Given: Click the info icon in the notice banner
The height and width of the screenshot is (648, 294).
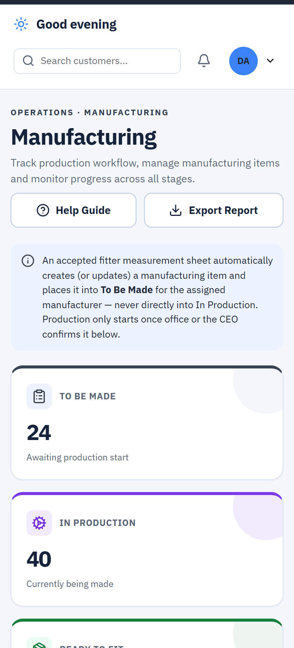Looking at the screenshot, I should point(28,261).
